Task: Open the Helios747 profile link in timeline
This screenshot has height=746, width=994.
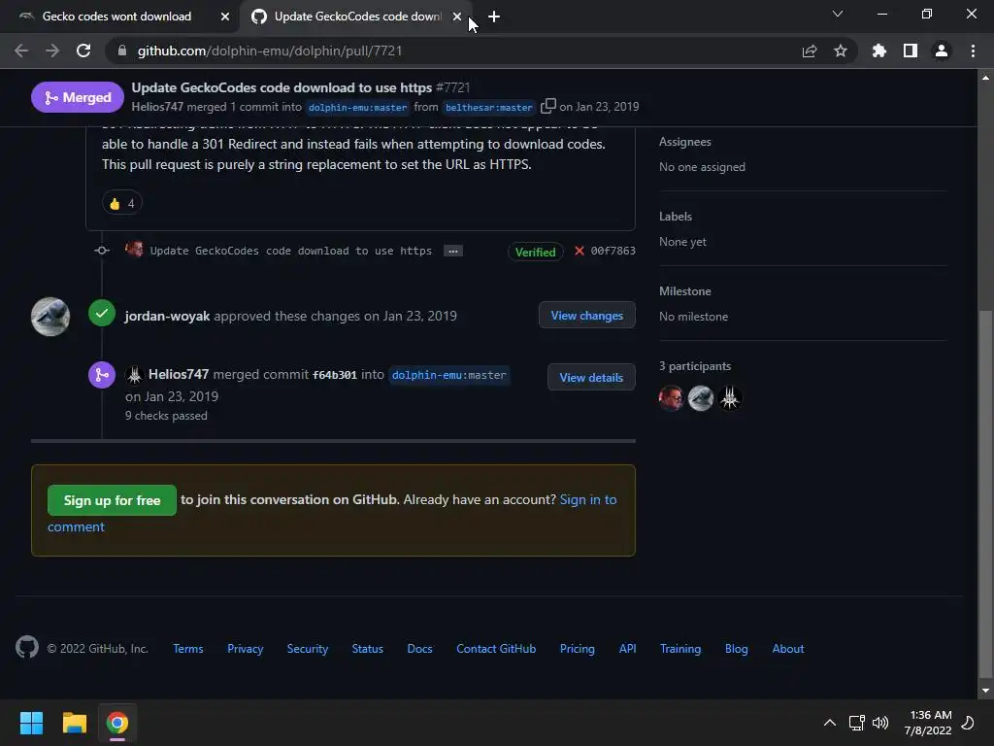Action: (x=179, y=374)
